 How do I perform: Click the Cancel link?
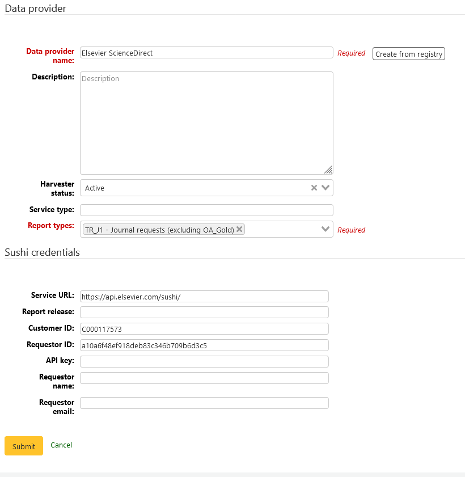(61, 445)
